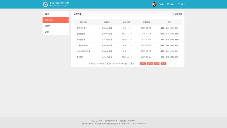Screen dimensions: 227x128
Task: Select course name 计算机电子技术
Action: pyautogui.click(x=82, y=45)
